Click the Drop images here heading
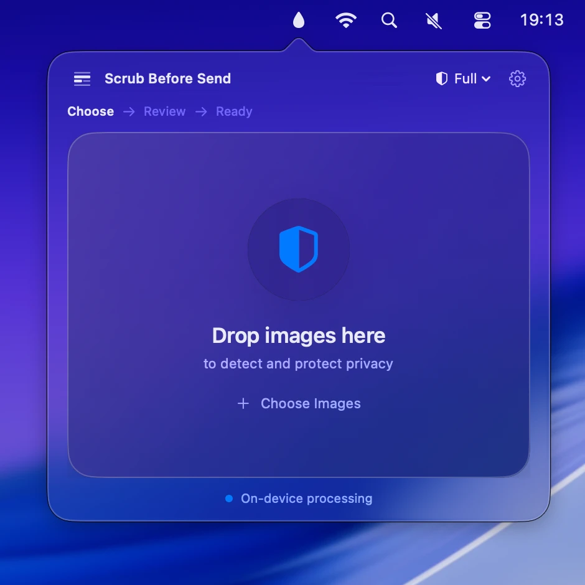Image resolution: width=585 pixels, height=585 pixels. click(x=299, y=335)
